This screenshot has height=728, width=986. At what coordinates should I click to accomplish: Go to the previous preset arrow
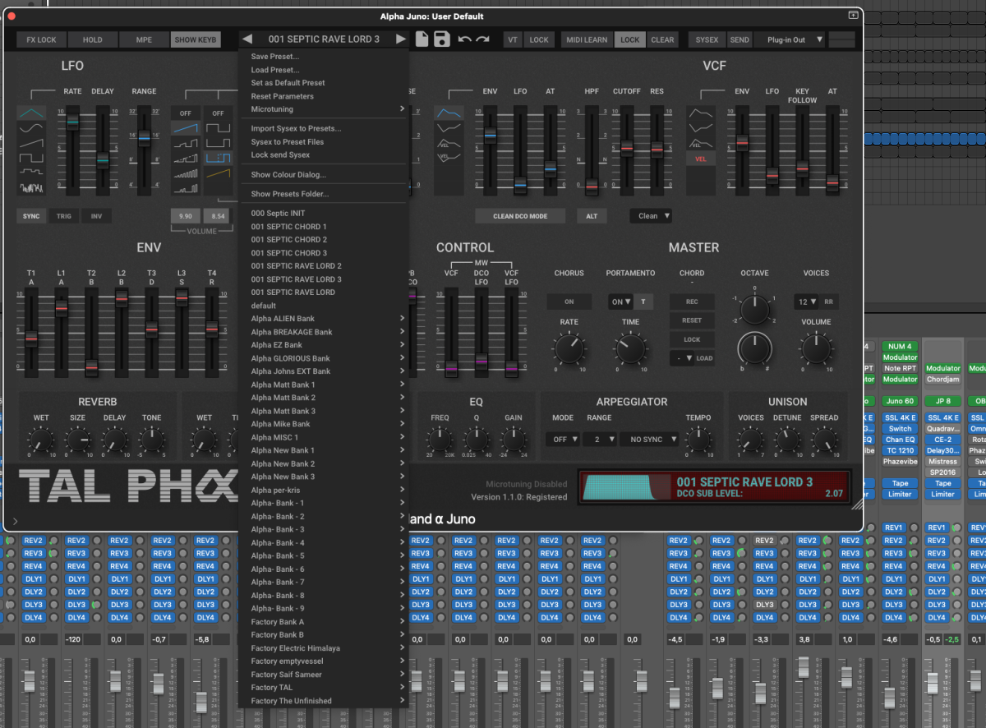pyautogui.click(x=246, y=39)
